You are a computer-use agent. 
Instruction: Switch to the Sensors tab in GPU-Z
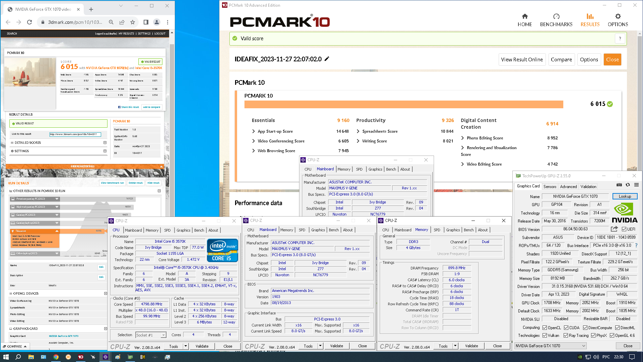(550, 187)
